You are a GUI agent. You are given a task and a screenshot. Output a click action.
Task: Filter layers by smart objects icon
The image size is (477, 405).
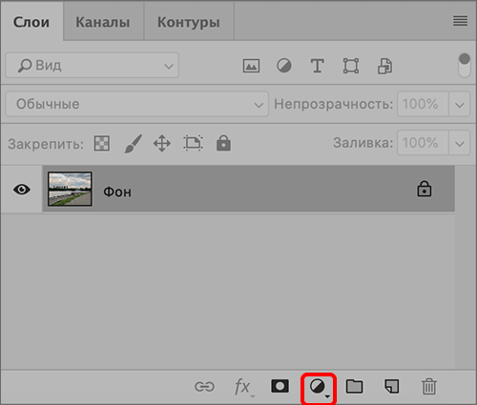(x=384, y=66)
